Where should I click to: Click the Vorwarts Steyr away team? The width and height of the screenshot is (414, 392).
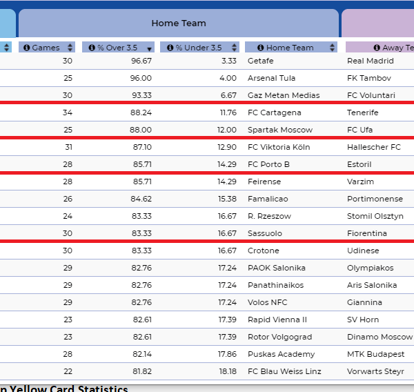point(375,371)
